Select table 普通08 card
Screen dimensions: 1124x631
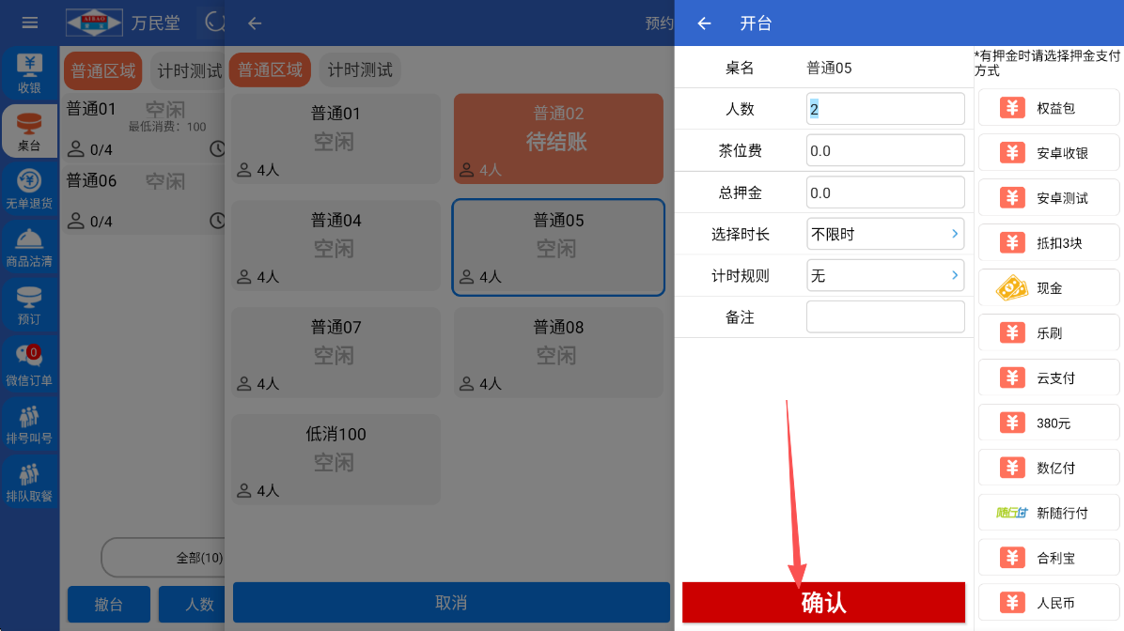(558, 354)
